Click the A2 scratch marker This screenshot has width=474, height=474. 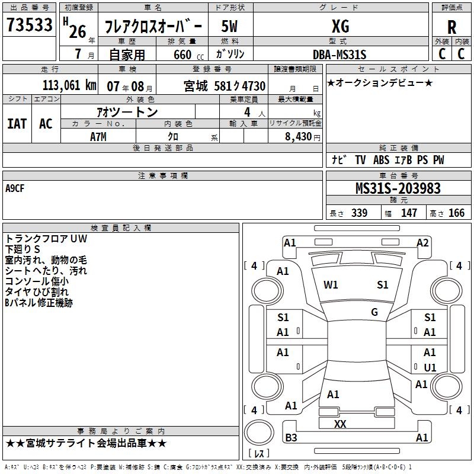click(x=422, y=242)
